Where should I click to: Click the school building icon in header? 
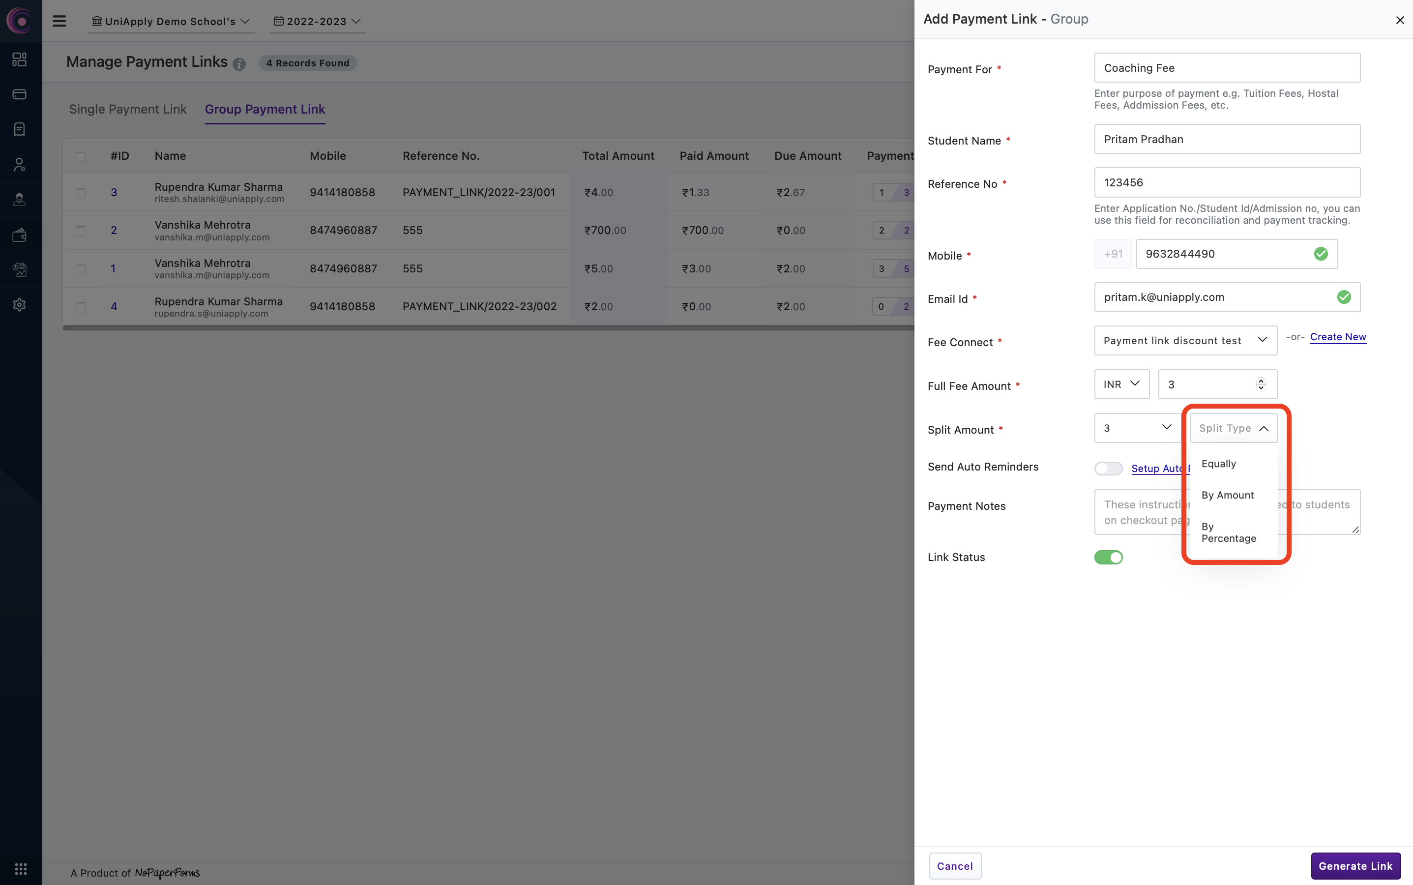(97, 21)
